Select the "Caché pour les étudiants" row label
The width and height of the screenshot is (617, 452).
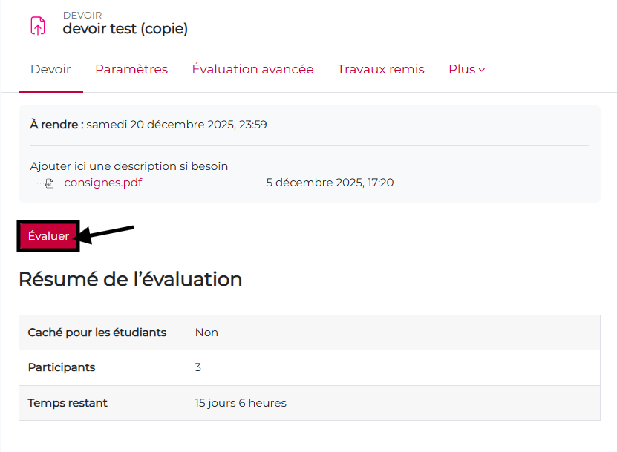pos(97,333)
